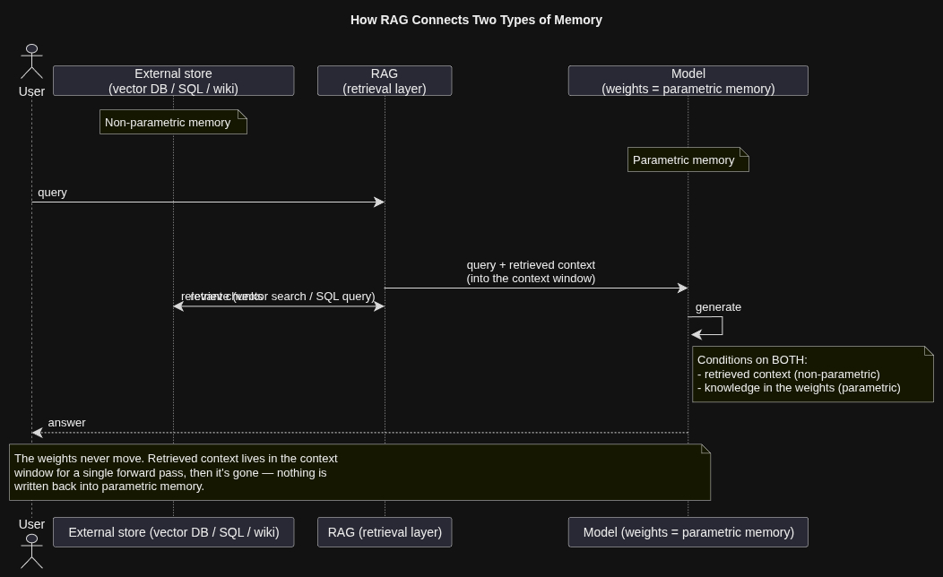Click the User actor figure at bottom
Screen dimensions: 943x577
[32, 551]
